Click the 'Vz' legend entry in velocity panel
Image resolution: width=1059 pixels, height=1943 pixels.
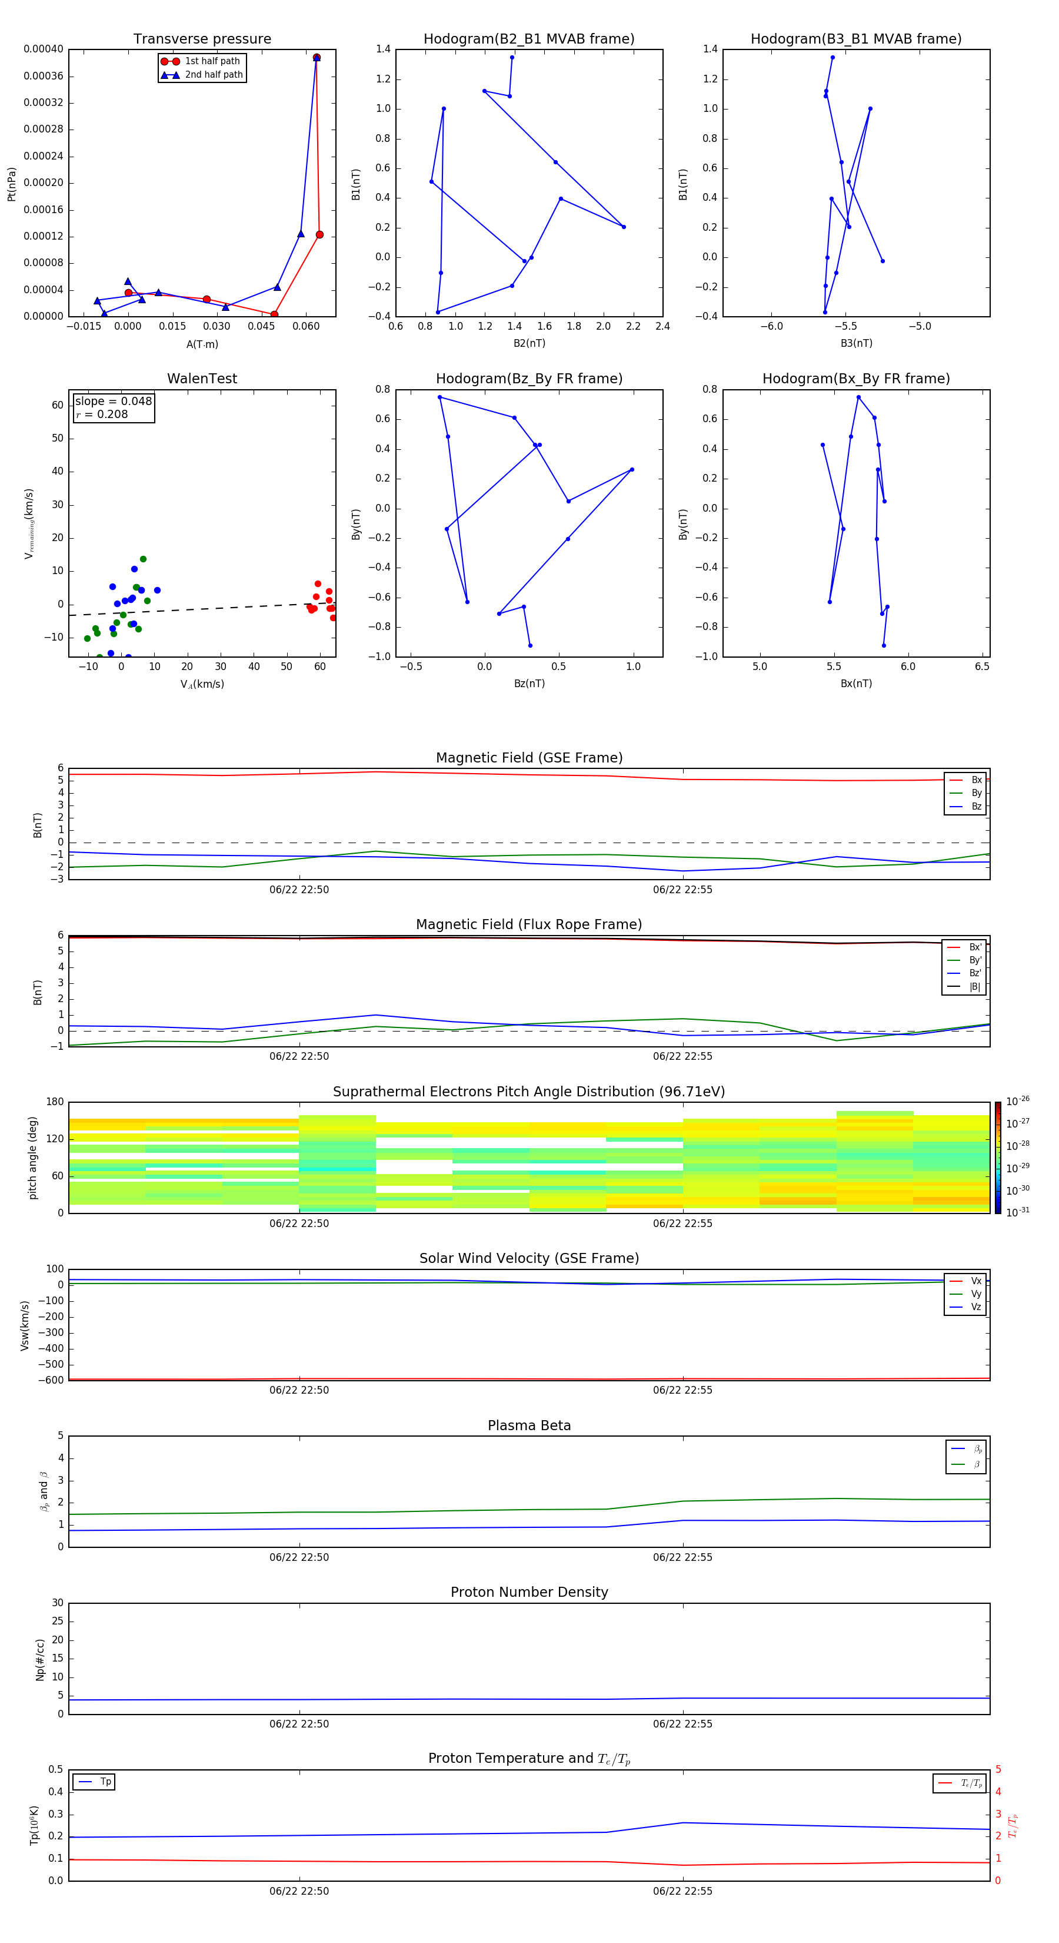point(965,1308)
